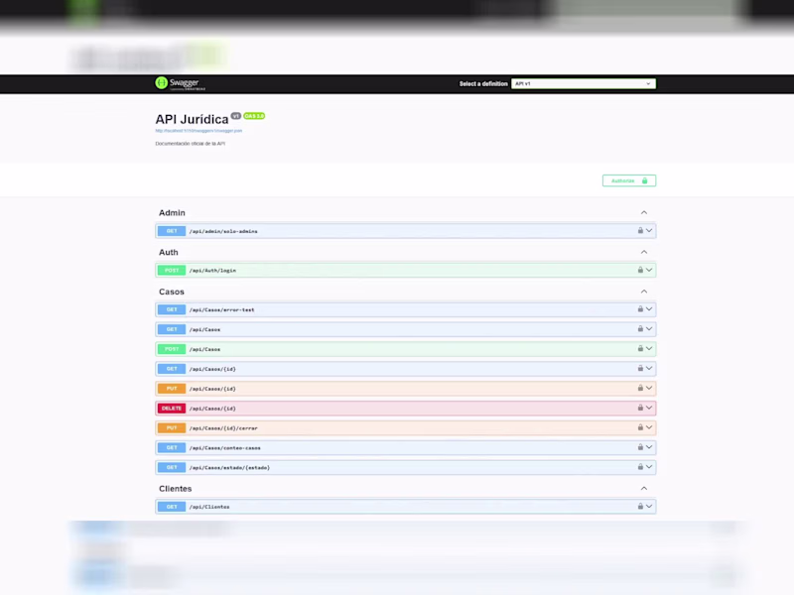Click the GET badge on /api/Casos/error-test
The width and height of the screenshot is (794, 595).
pos(172,309)
